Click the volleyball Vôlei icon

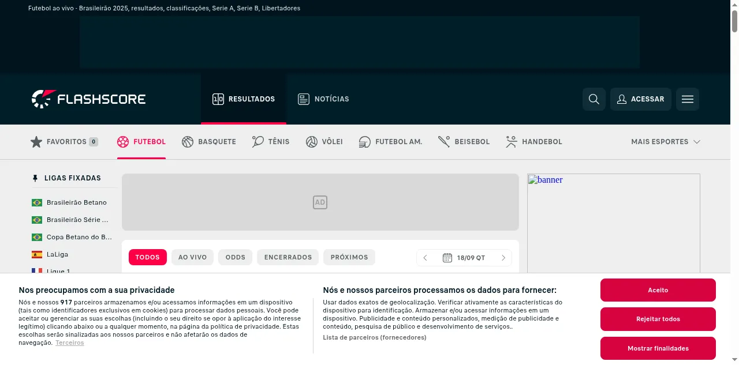312,142
